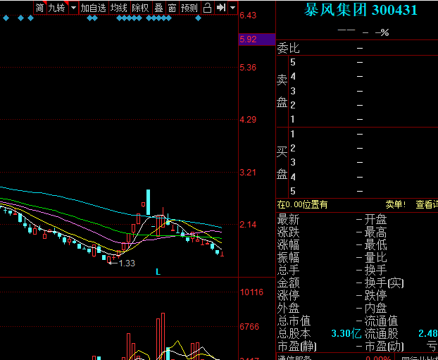Click the 内盘 inner volume label
438x360 pixels.
click(x=376, y=309)
